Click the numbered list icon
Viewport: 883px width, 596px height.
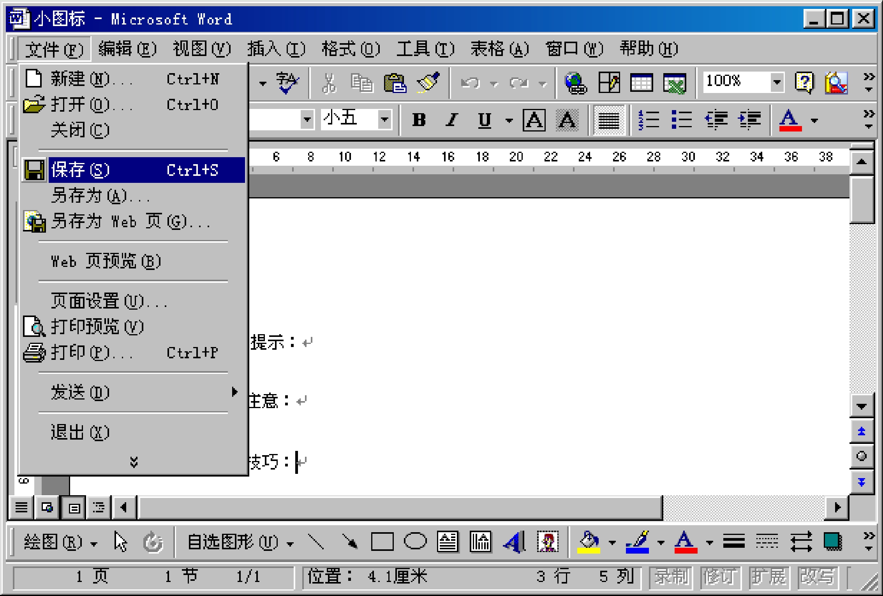pyautogui.click(x=649, y=120)
